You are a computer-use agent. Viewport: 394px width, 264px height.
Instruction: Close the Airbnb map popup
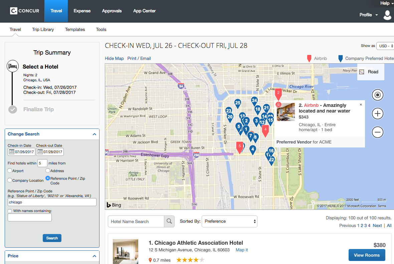[361, 105]
